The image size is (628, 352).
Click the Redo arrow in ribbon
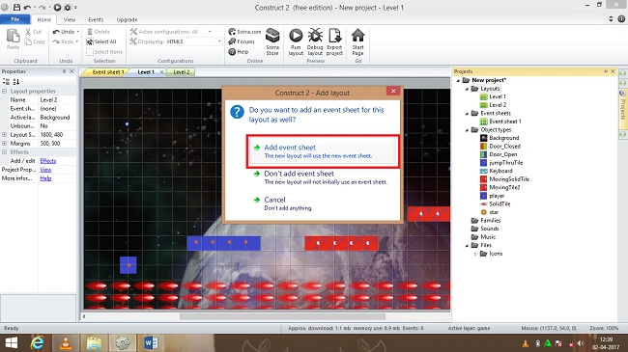[56, 41]
